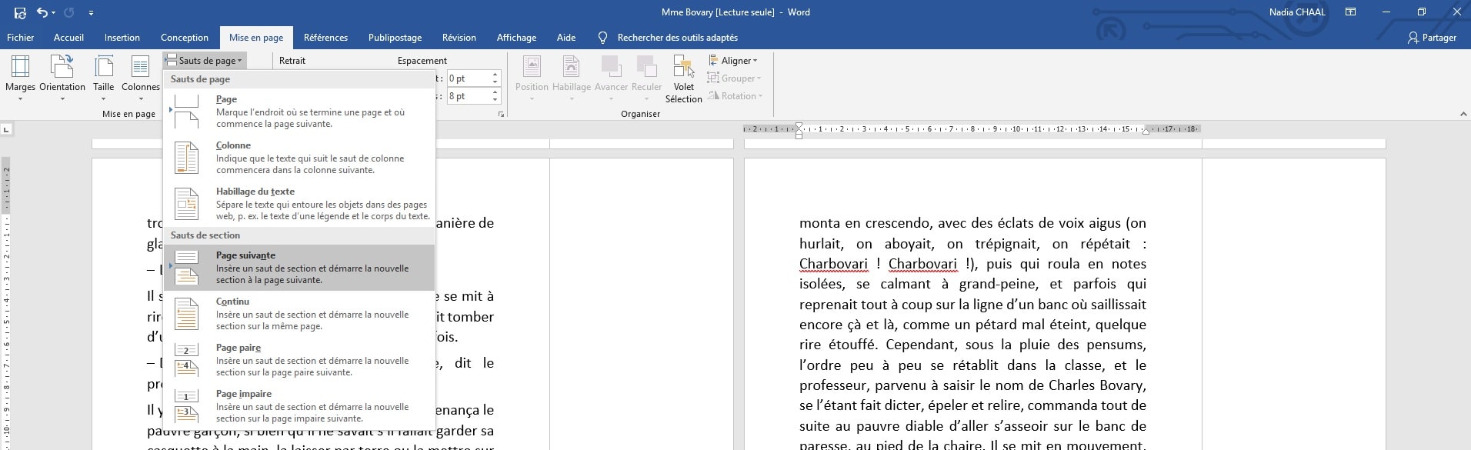Click the Espacement label in the ribbon
This screenshot has height=450, width=1471.
422,60
